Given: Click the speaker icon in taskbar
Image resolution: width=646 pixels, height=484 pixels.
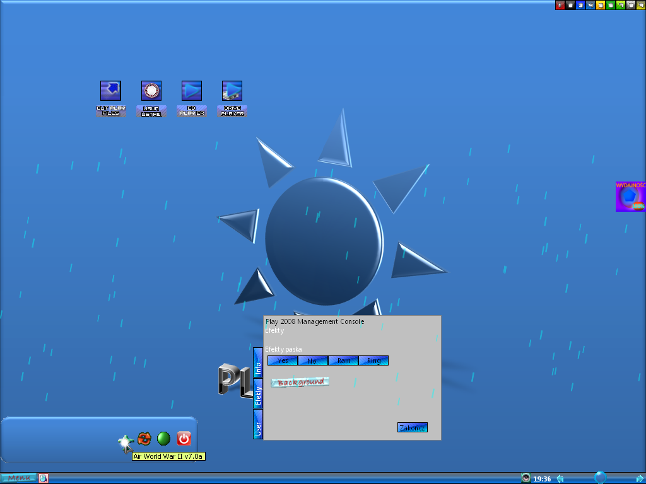Looking at the screenshot, I should point(526,478).
